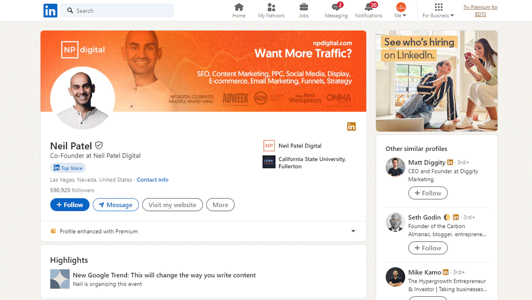This screenshot has height=300, width=532.
Task: Click 'Co-Founder at Neil Patel Digital' headline
Action: pyautogui.click(x=95, y=156)
